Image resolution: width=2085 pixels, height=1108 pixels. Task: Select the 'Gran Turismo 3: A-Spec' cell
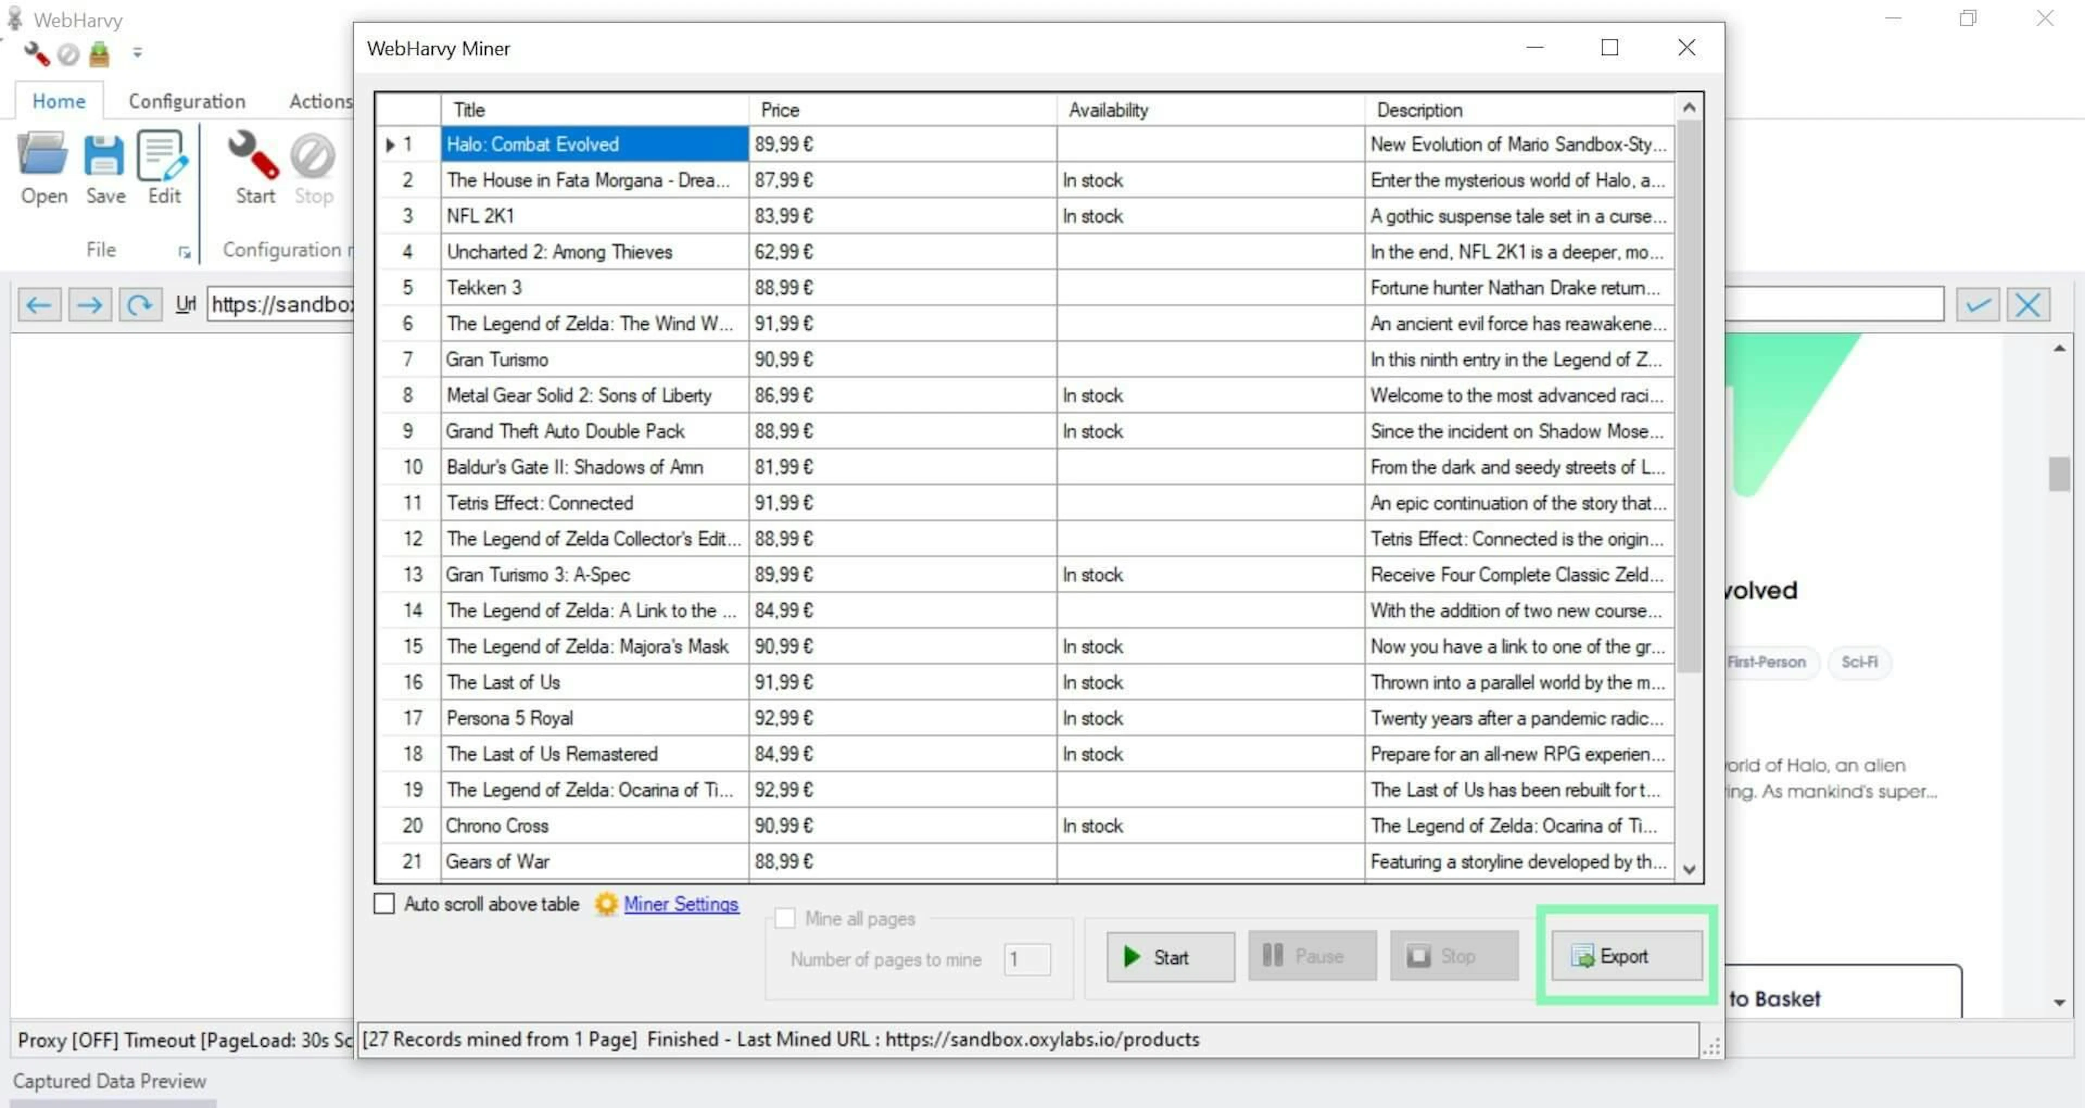[594, 575]
